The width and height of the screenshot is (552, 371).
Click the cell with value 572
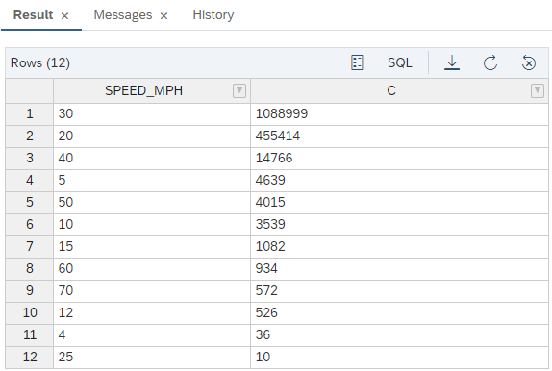399,291
